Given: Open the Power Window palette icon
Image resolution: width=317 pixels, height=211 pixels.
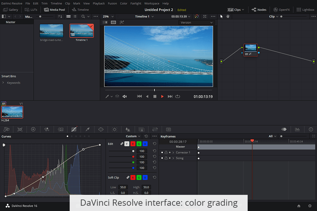Looking at the screenshot, I should [x=101, y=130].
